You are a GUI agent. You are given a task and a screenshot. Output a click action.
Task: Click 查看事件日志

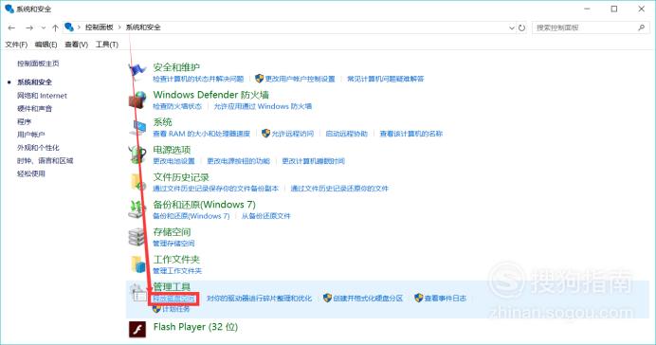(446, 299)
